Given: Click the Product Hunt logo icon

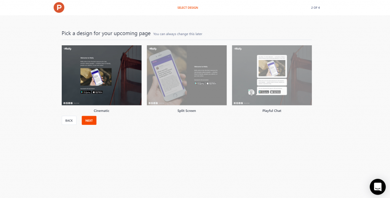Looking at the screenshot, I should pos(59,8).
